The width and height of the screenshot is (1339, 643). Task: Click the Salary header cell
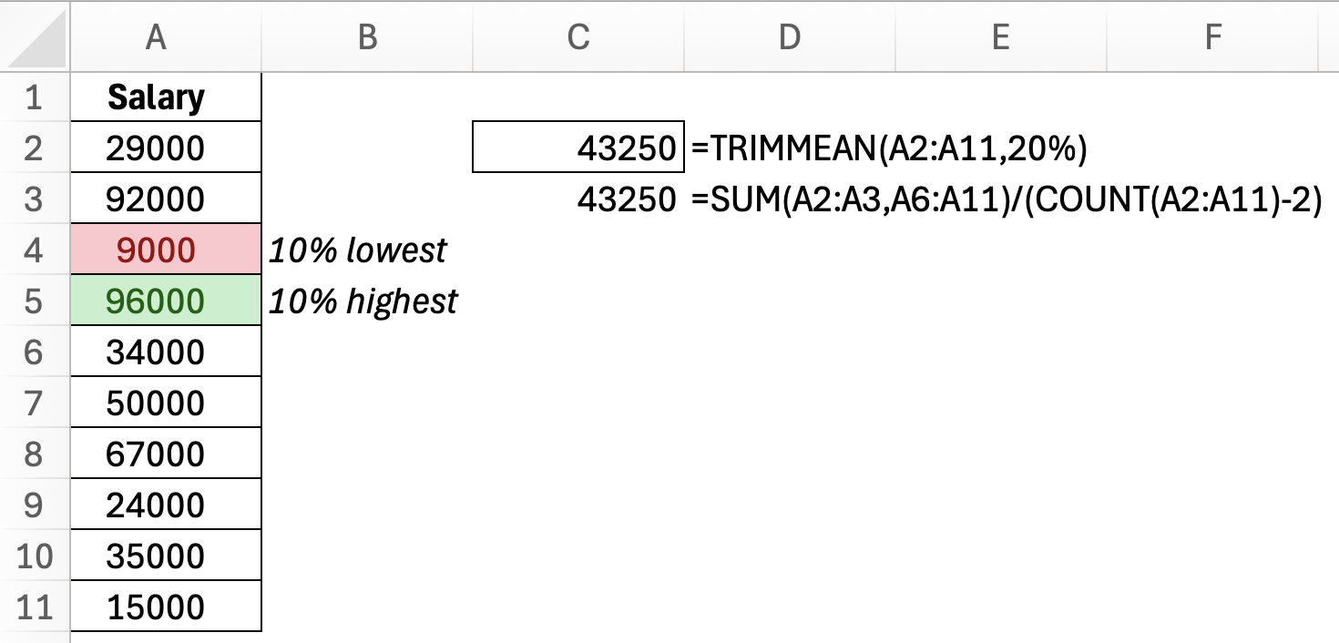pyautogui.click(x=156, y=97)
